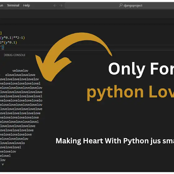Viewport: 174px width, 174px height.
Task: Switch to the DEBUG CONSOLE tab
Action: 15,55
